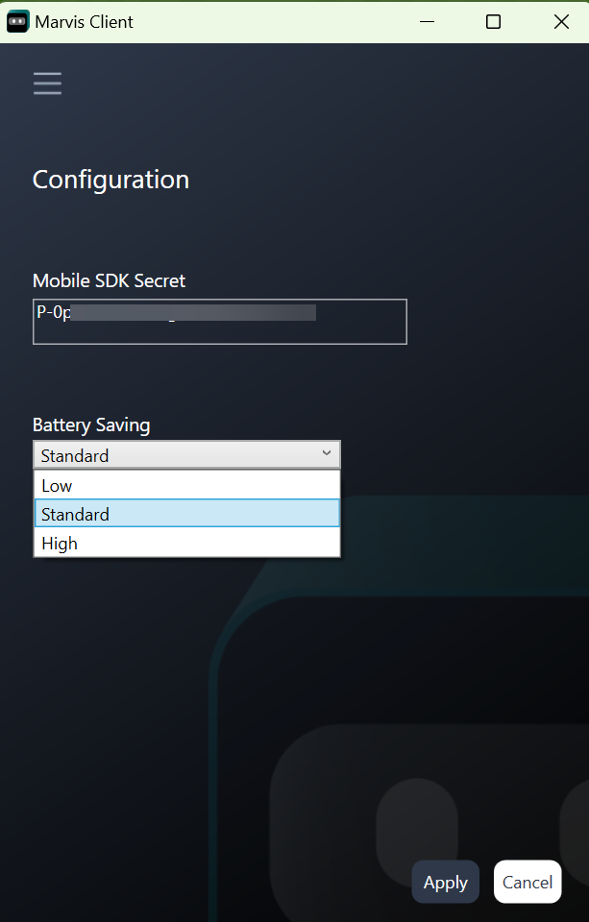The width and height of the screenshot is (589, 922).
Task: Open the hamburger menu
Action: [47, 84]
